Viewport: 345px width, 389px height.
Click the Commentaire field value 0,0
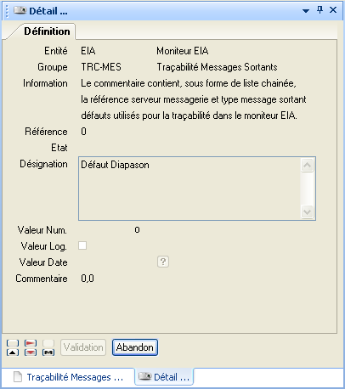(88, 279)
